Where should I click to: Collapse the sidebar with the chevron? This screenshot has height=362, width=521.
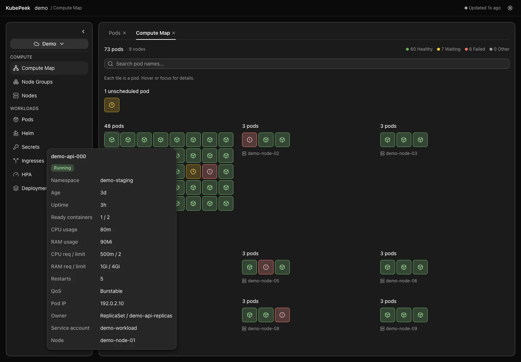point(83,31)
